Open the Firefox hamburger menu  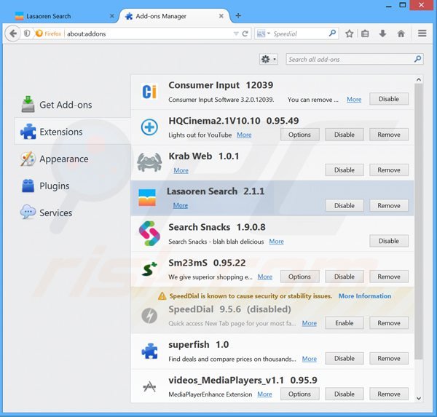pos(422,33)
